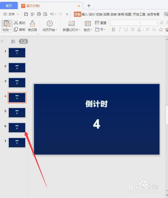Image resolution: width=168 pixels, height=198 pixels.
Task: Increase font size with A+ icon
Action: coord(162,23)
